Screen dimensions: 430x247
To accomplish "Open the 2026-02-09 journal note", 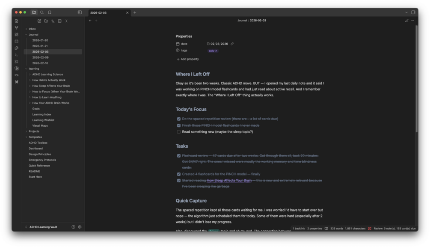I will [x=40, y=57].
